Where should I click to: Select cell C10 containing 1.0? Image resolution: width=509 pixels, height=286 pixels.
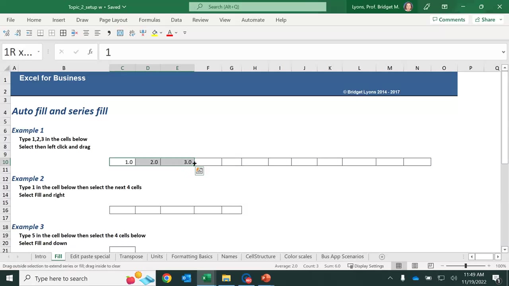(x=122, y=162)
